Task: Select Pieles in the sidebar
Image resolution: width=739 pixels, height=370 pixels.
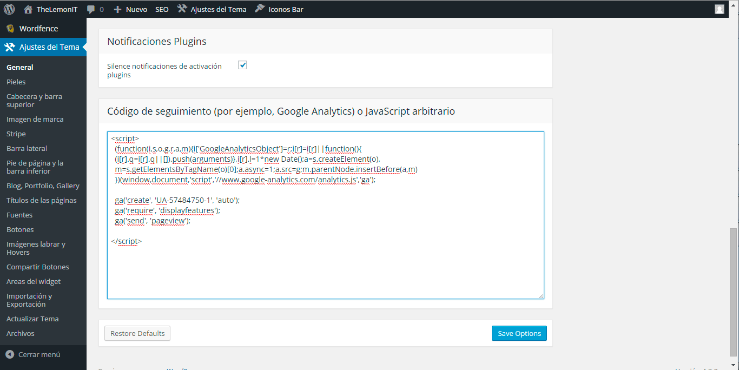Action: 16,82
